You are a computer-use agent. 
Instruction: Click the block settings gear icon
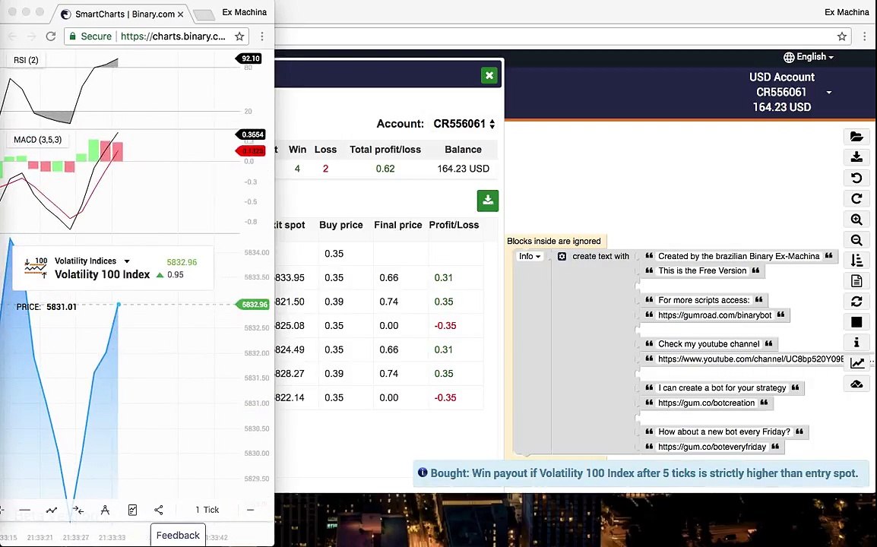click(562, 256)
